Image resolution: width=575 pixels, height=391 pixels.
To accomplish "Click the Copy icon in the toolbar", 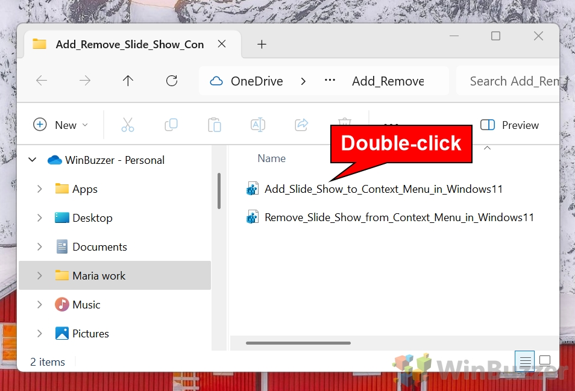I will pos(171,125).
